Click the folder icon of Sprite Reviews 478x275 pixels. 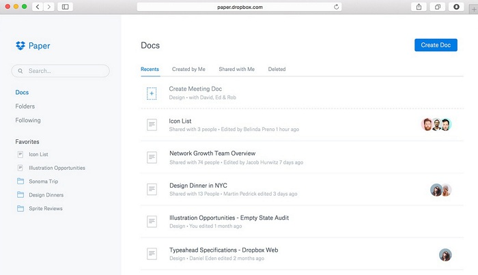coord(20,208)
